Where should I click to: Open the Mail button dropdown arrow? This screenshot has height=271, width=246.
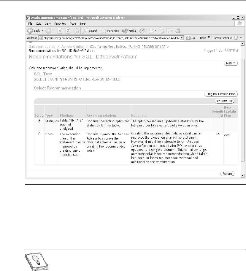point(156,31)
